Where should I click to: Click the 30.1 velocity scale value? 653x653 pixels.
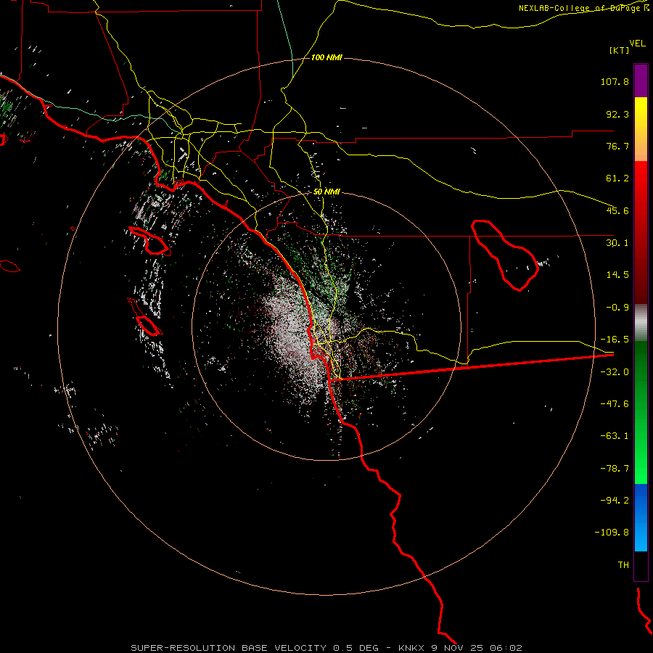(x=617, y=243)
